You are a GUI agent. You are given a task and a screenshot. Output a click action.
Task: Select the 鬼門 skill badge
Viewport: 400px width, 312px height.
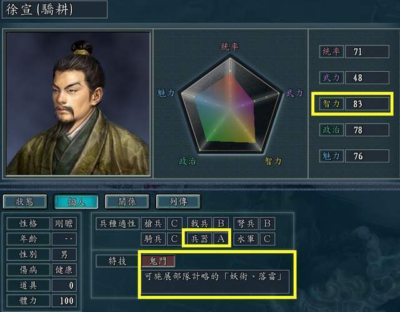[158, 261]
